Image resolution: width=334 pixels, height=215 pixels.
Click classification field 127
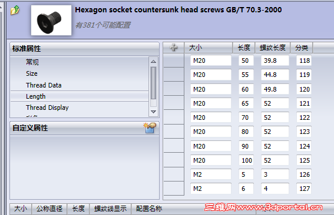tap(304, 189)
